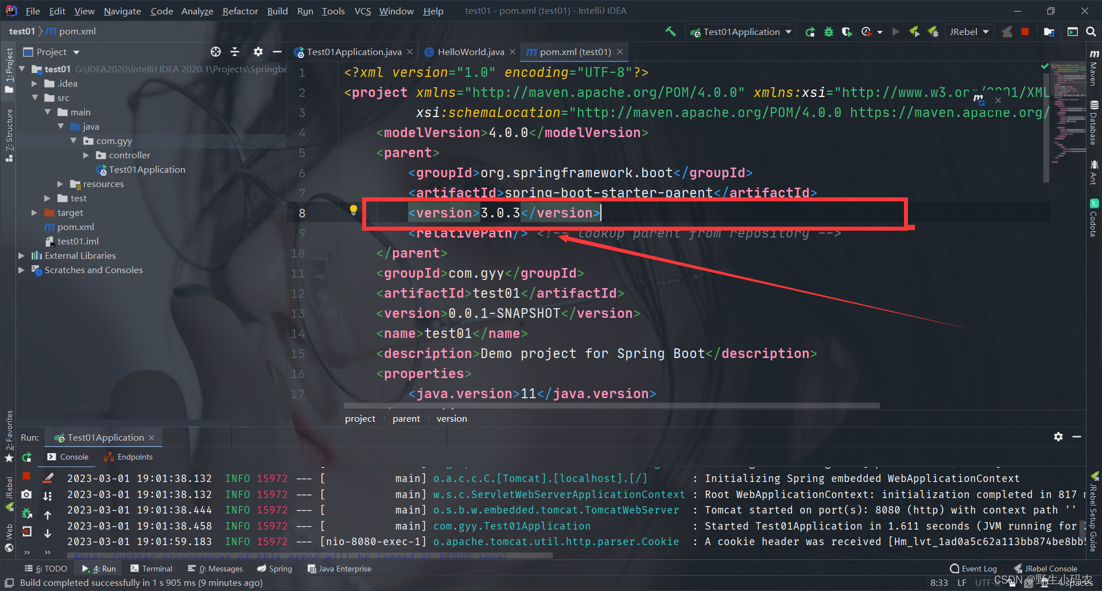Open Java Enterprise tool window
The height and width of the screenshot is (591, 1102).
pos(340,569)
